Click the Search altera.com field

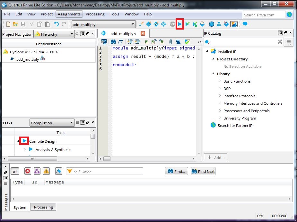(264, 15)
